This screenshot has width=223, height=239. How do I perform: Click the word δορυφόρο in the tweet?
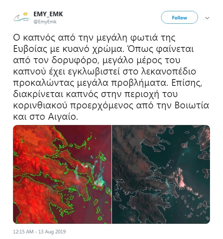[75, 60]
